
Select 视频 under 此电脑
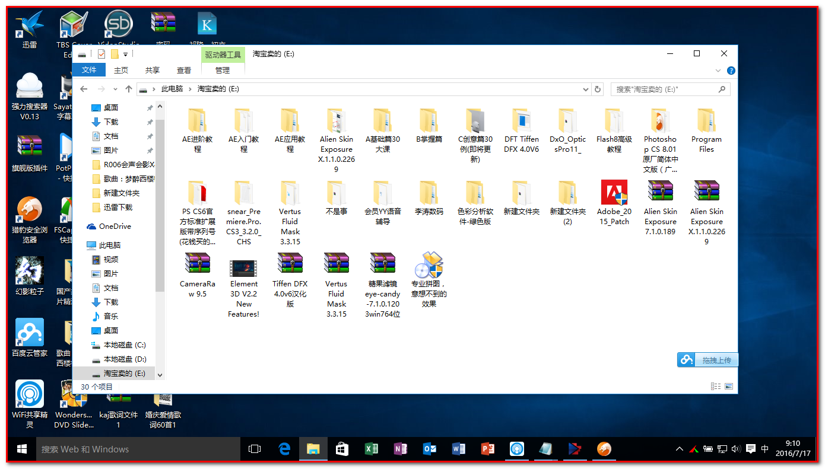click(105, 259)
